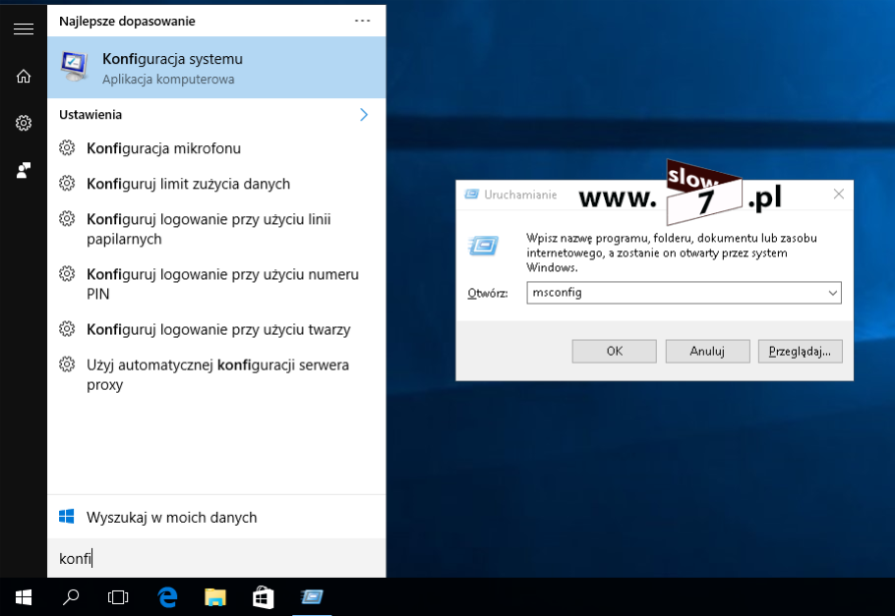Viewport: 895px width, 616px height.
Task: Open the Windows Start button
Action: click(24, 597)
